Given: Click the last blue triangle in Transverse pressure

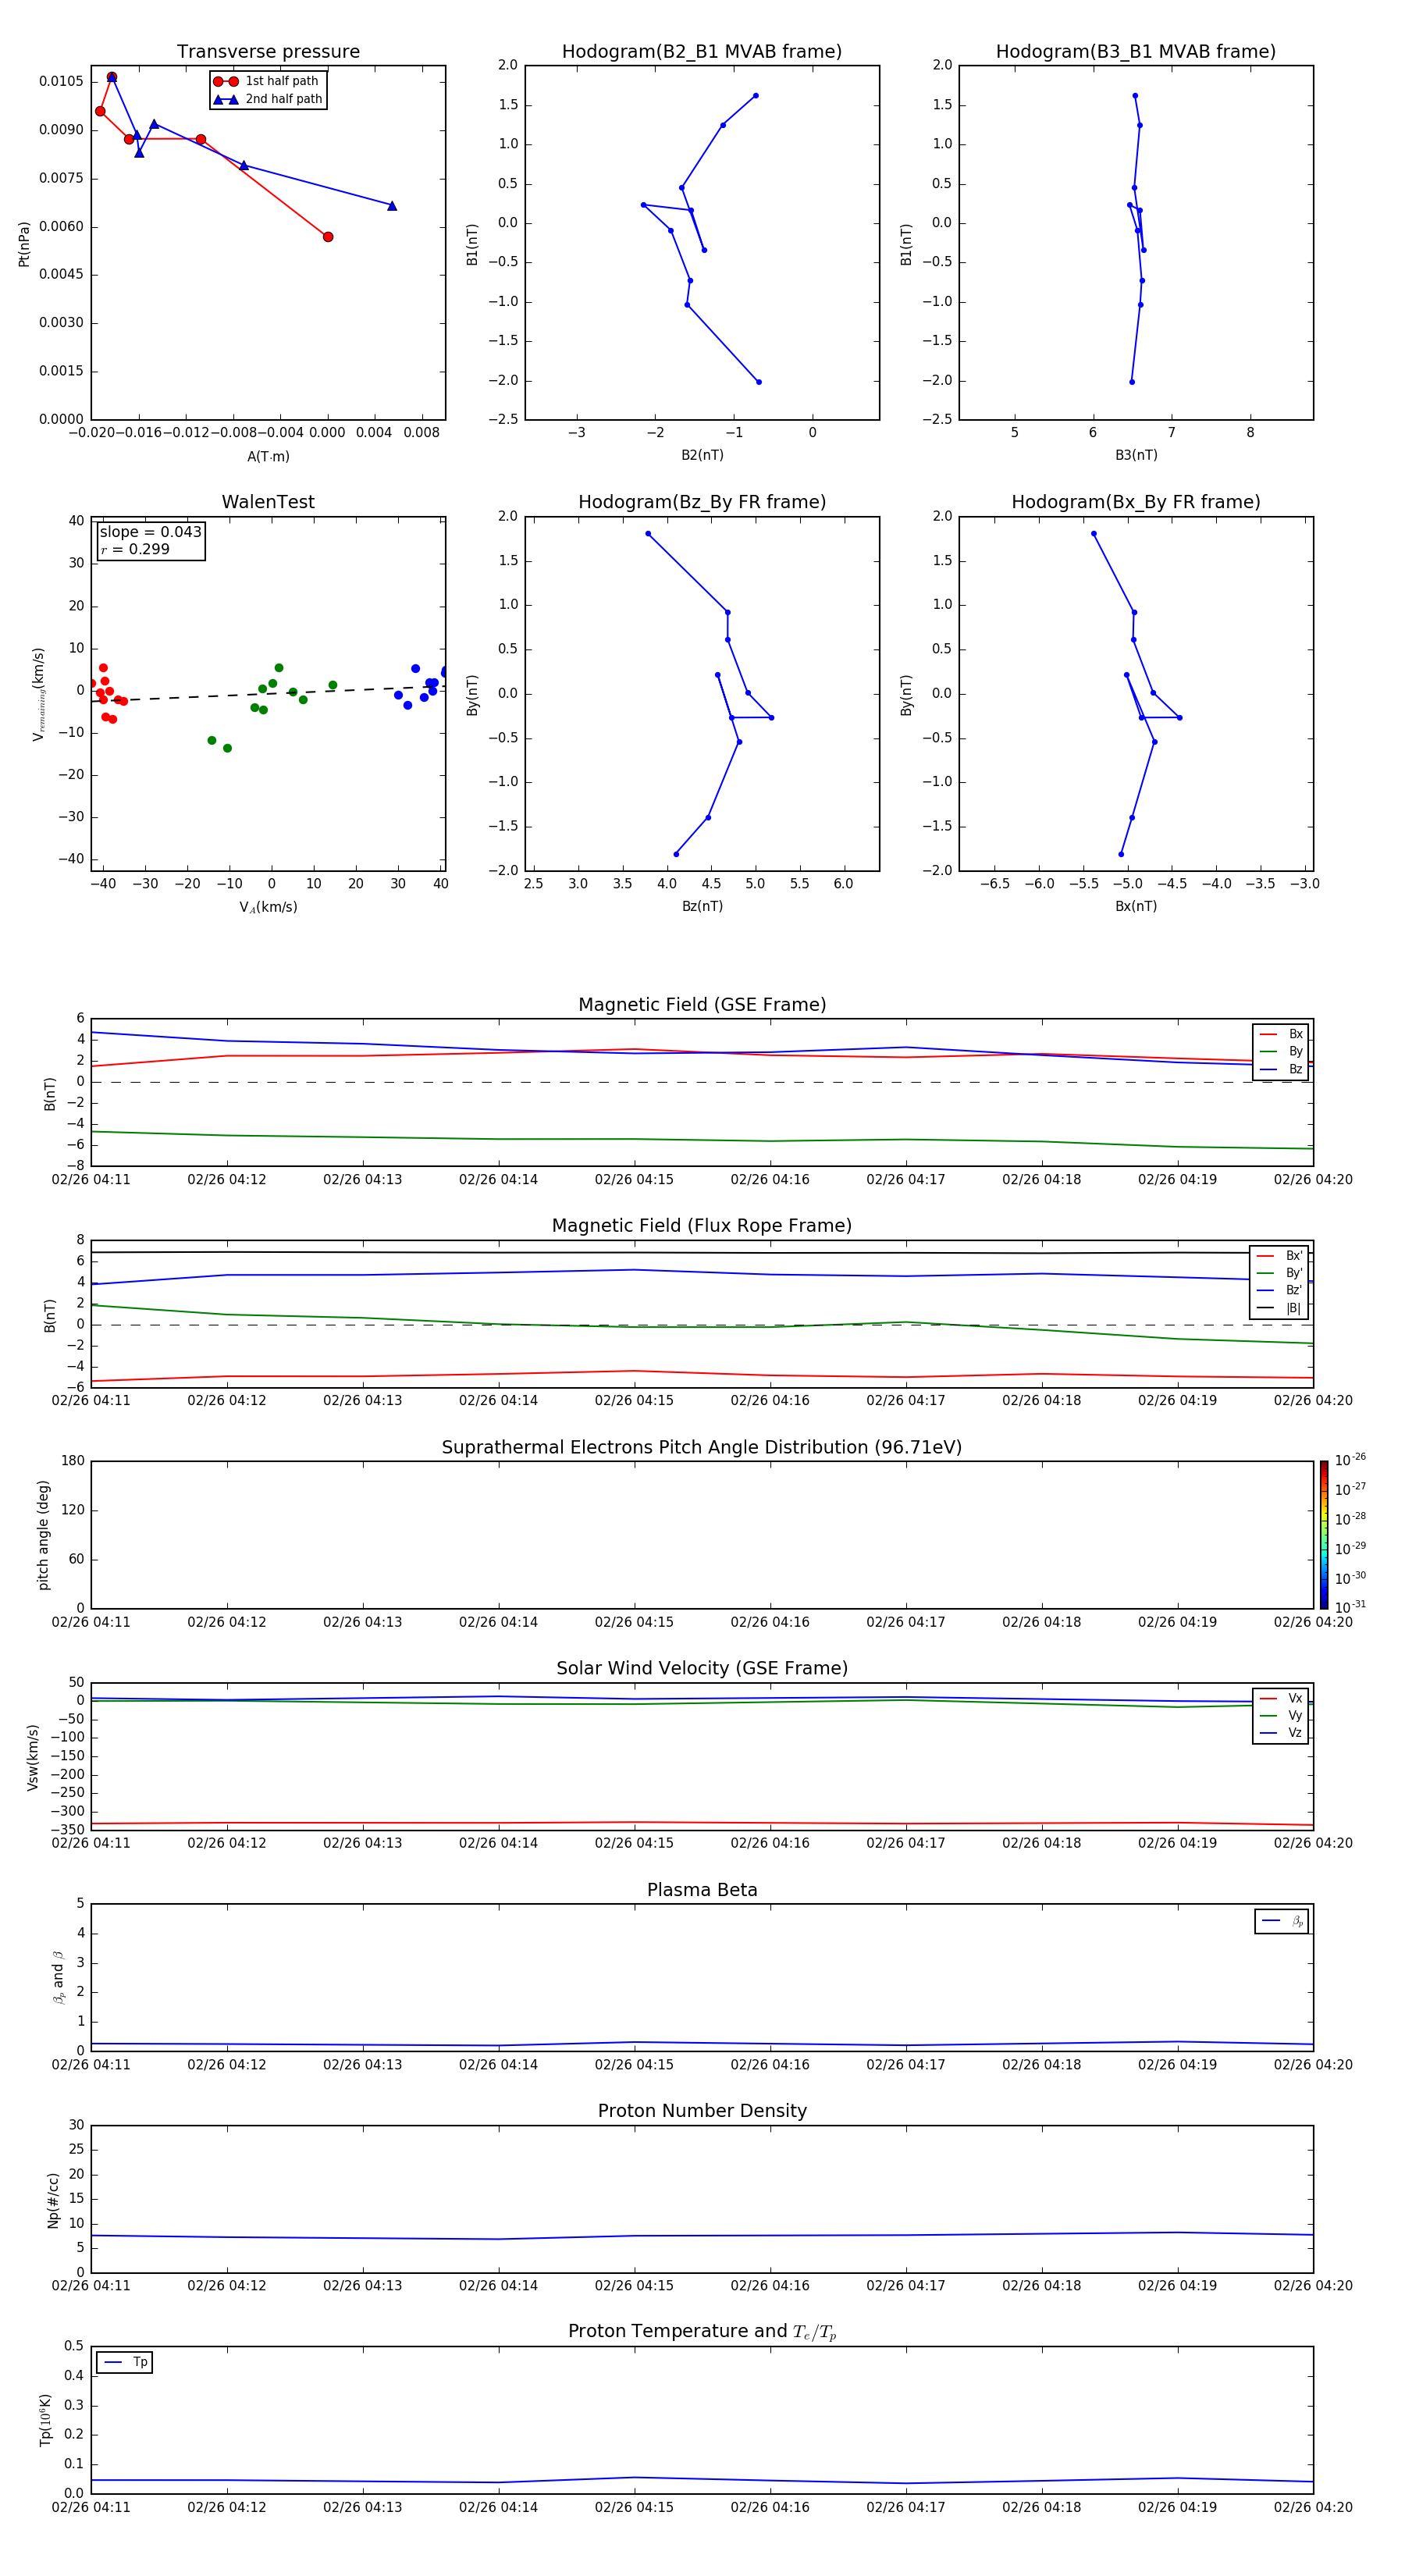Looking at the screenshot, I should tap(392, 206).
